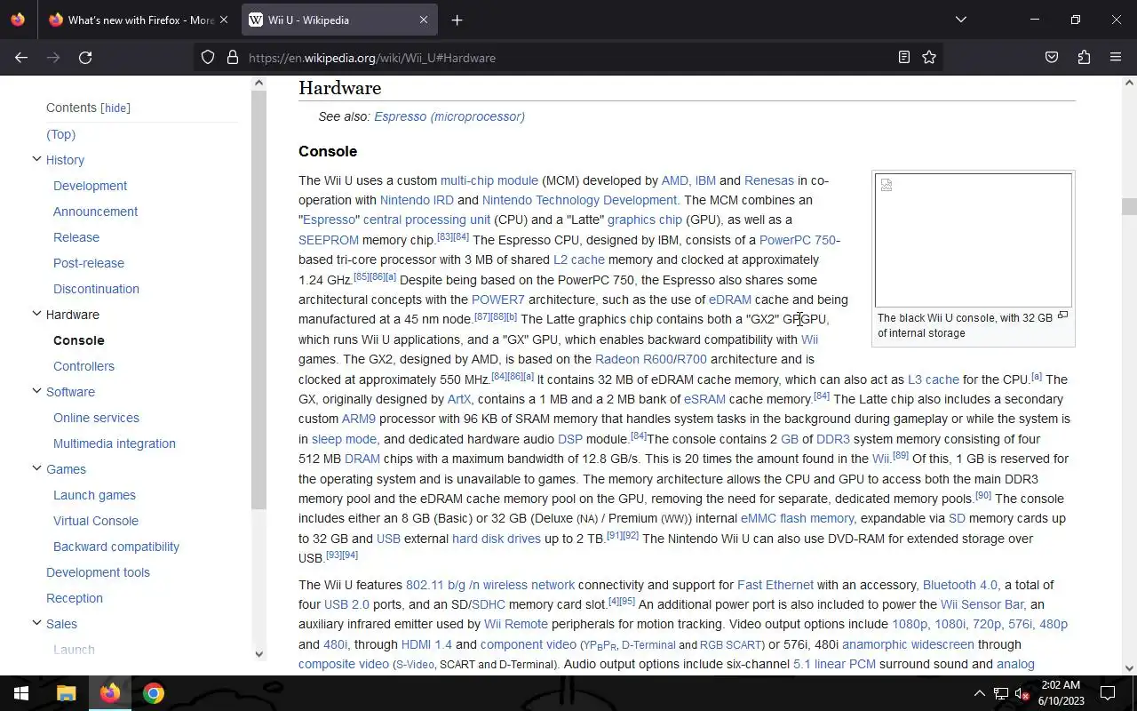The height and width of the screenshot is (711, 1137).
Task: Click the URL address field
Action: point(568,58)
